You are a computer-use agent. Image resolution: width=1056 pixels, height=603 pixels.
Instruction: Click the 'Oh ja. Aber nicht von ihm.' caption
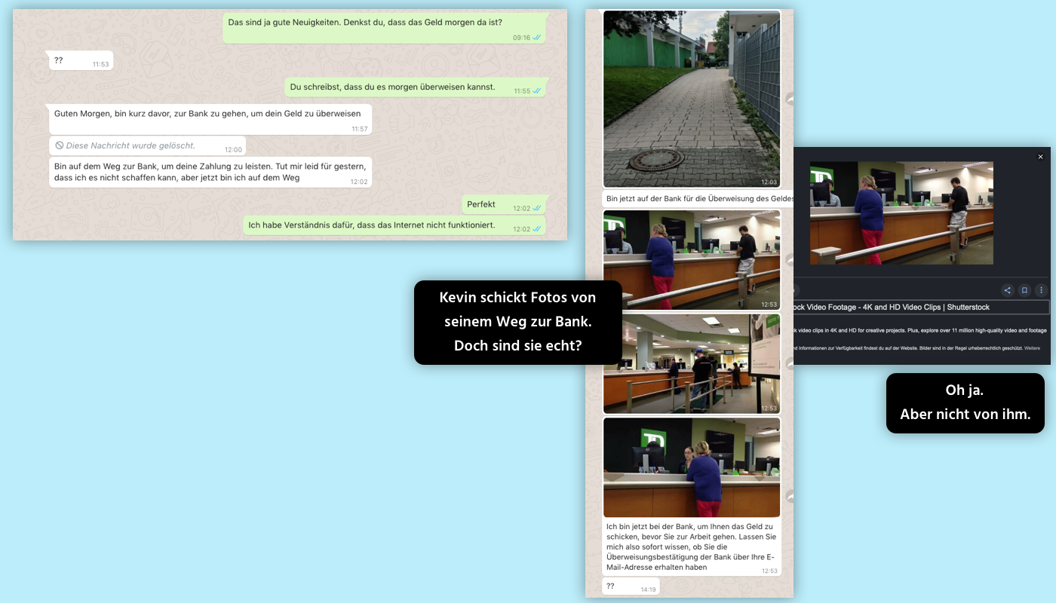[x=965, y=403]
